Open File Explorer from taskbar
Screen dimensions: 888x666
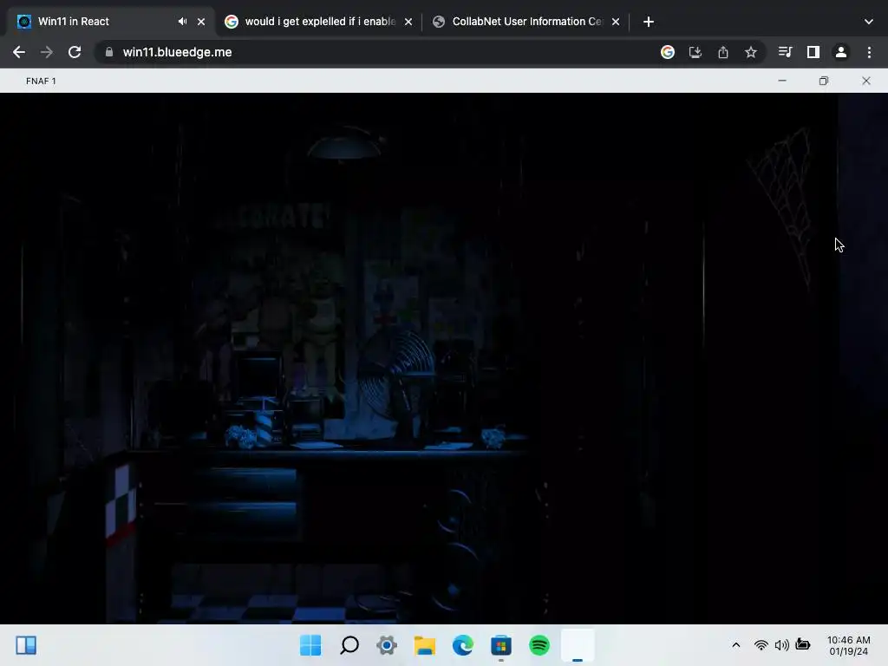click(425, 645)
